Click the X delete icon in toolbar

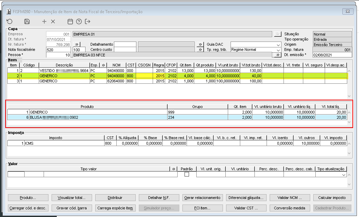pos(53,21)
